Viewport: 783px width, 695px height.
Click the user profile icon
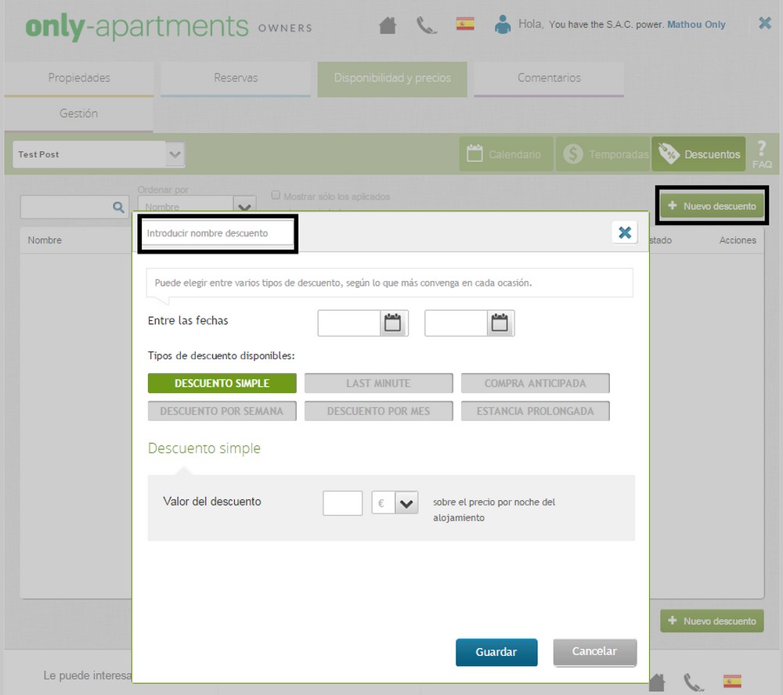pos(502,24)
